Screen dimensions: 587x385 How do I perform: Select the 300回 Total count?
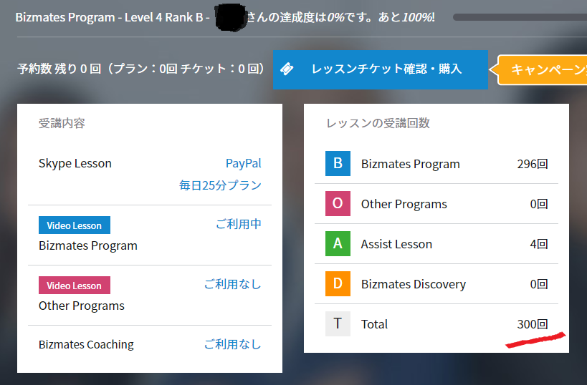[533, 323]
